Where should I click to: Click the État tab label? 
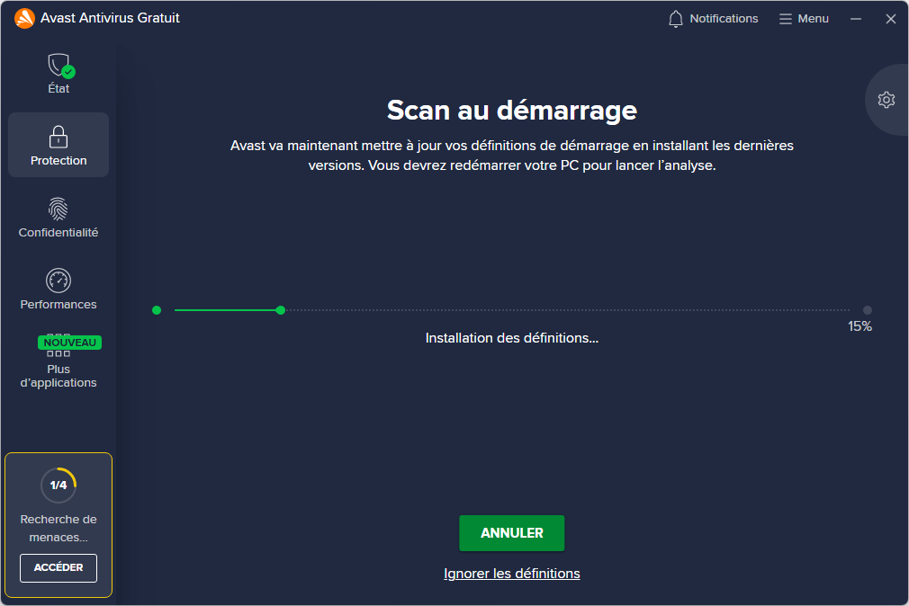click(58, 88)
